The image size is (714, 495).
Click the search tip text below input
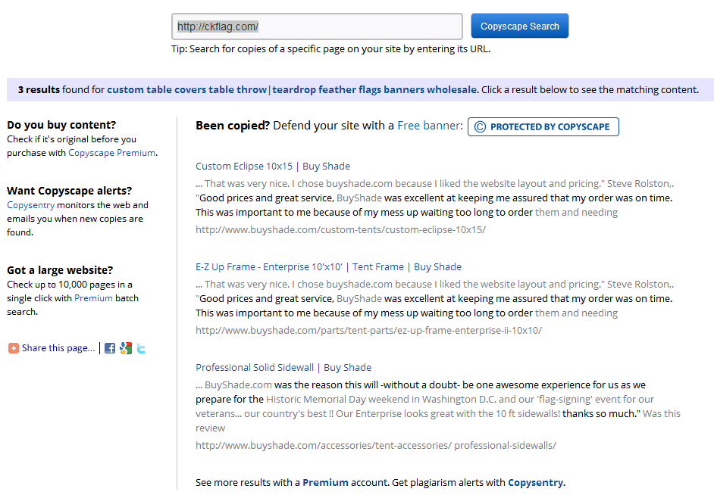click(331, 49)
